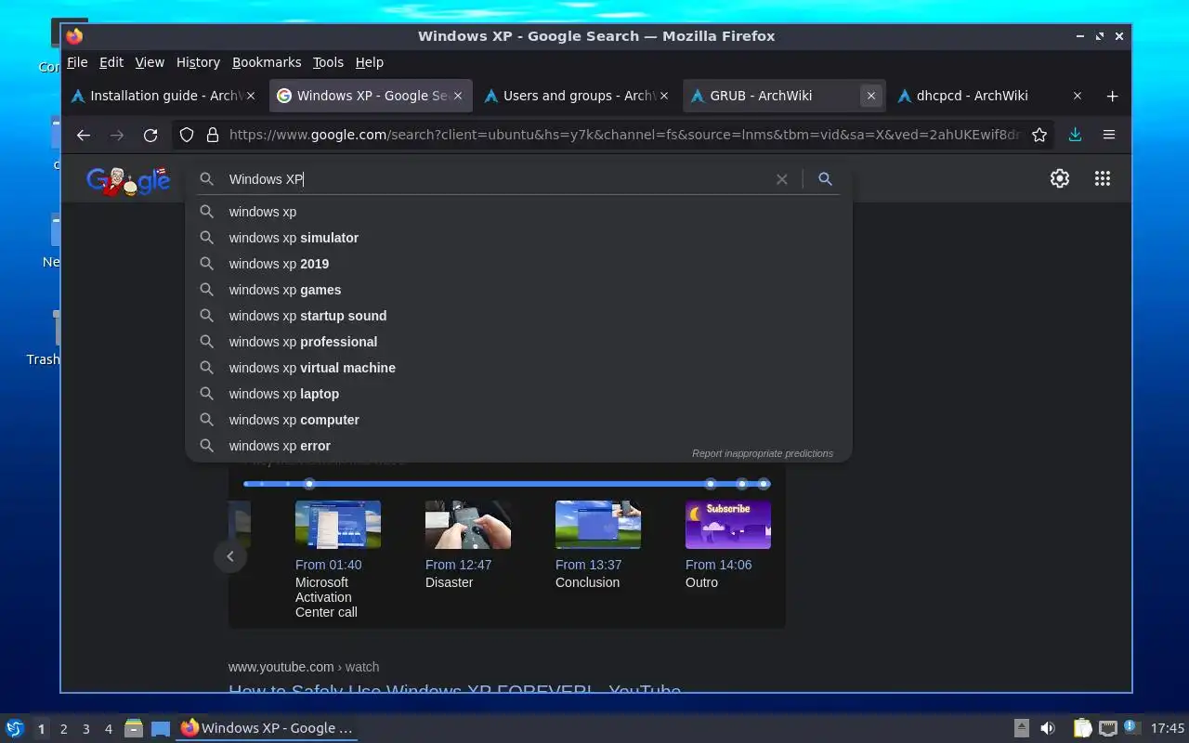This screenshot has height=743, width=1189.
Task: Click inside the Google search input field
Action: [x=497, y=179]
